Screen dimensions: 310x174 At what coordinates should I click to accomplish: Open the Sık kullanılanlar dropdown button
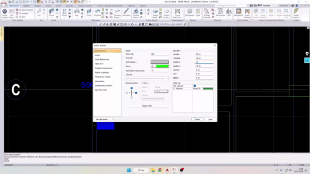(x=104, y=119)
